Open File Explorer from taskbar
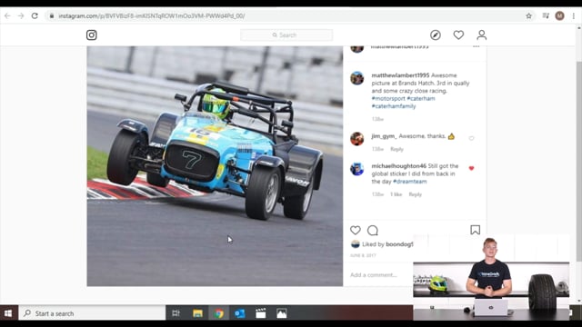 (x=197, y=313)
